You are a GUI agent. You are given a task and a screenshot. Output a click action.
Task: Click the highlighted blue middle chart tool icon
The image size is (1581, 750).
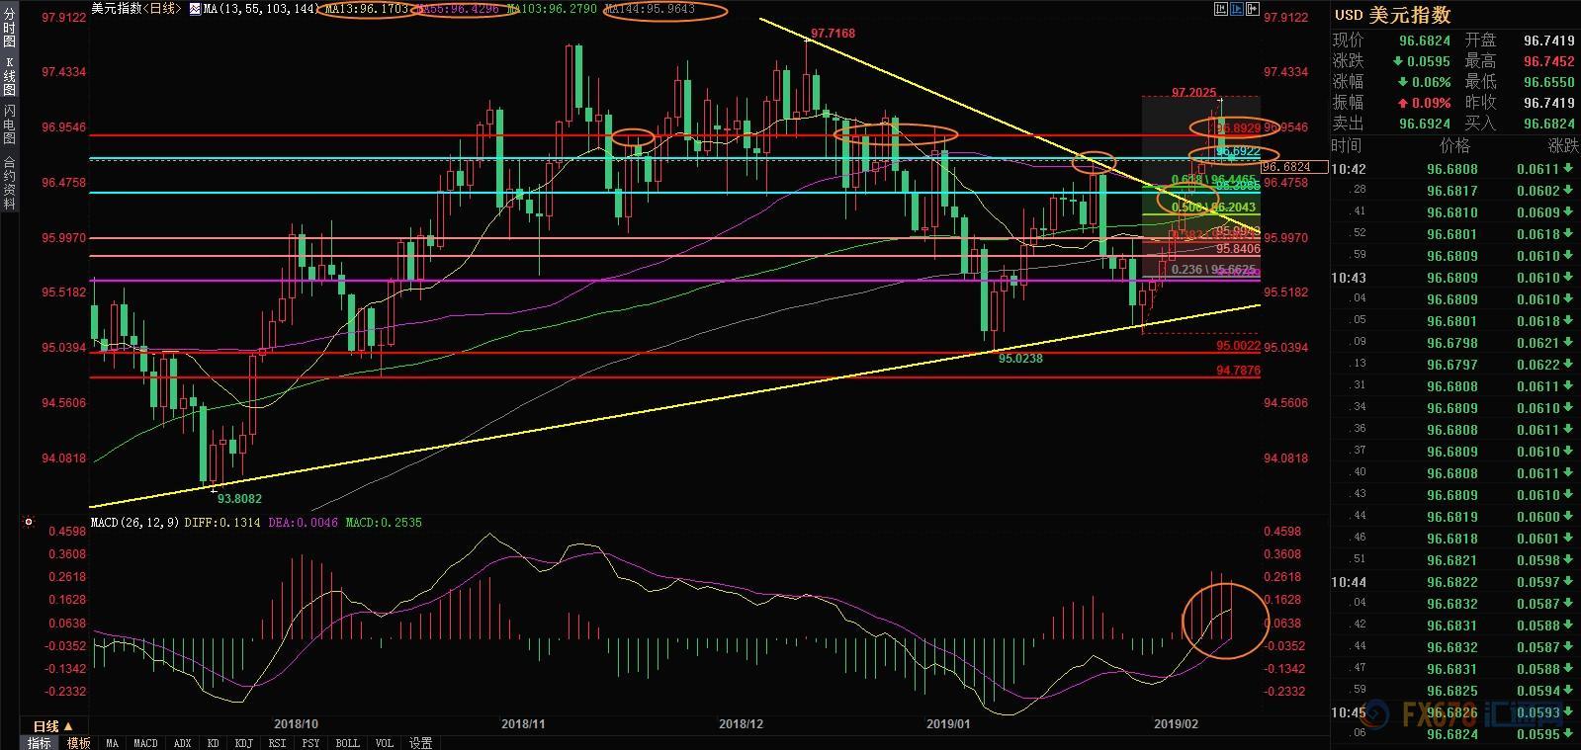click(x=1236, y=10)
